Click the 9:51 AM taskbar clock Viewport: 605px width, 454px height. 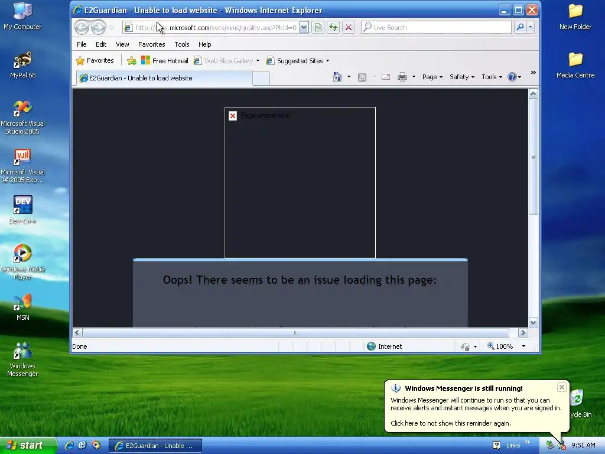coord(583,445)
